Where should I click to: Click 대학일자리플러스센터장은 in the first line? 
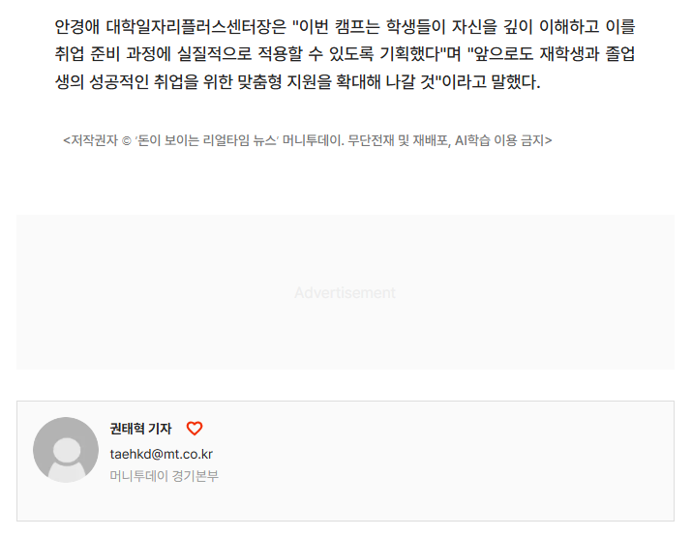pyautogui.click(x=196, y=27)
